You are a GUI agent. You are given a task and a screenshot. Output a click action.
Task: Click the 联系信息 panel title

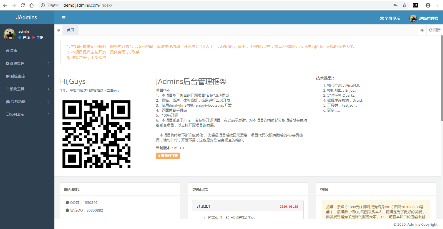click(x=72, y=189)
